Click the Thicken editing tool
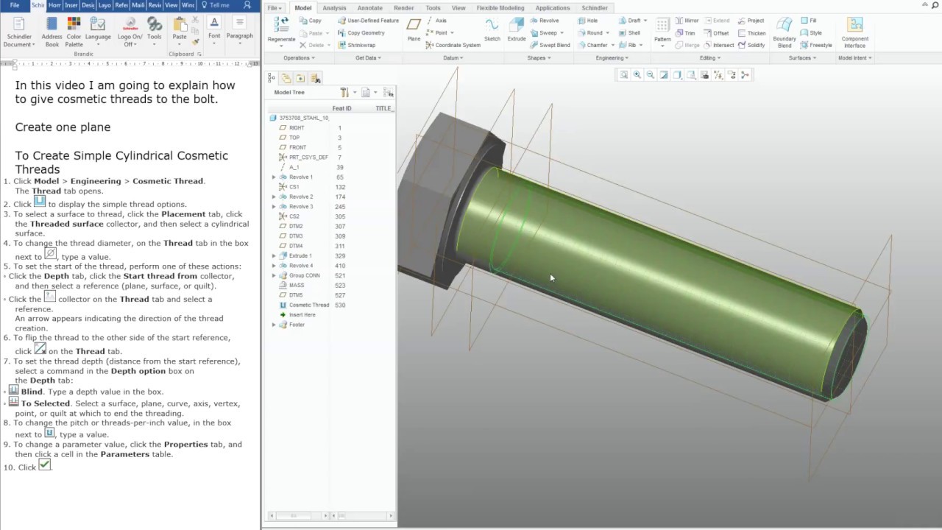 pos(752,33)
